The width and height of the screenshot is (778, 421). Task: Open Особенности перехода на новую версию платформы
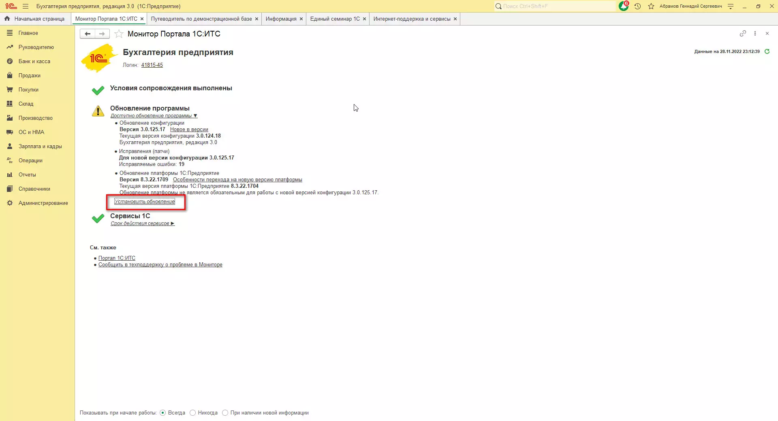point(237,180)
